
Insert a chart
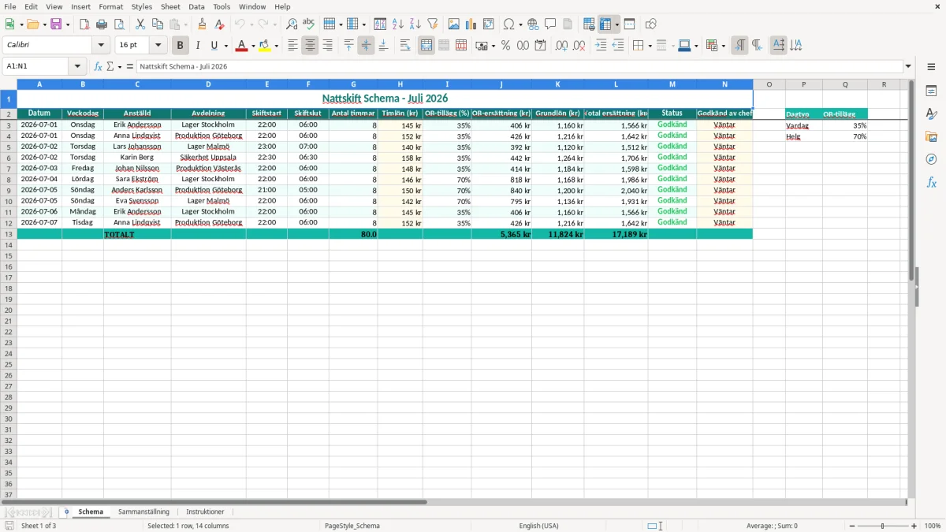(471, 24)
